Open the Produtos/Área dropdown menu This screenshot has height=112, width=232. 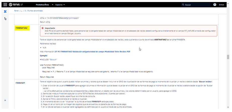click(x=44, y=5)
